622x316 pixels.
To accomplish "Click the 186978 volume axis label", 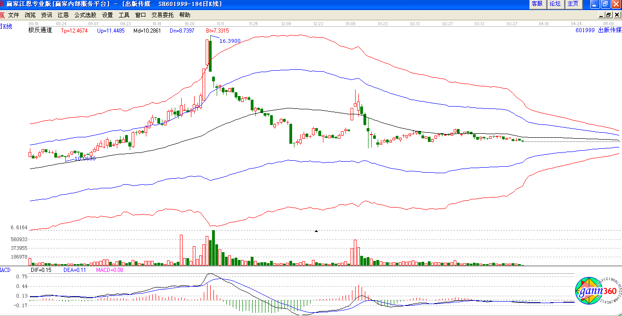I will point(19,257).
